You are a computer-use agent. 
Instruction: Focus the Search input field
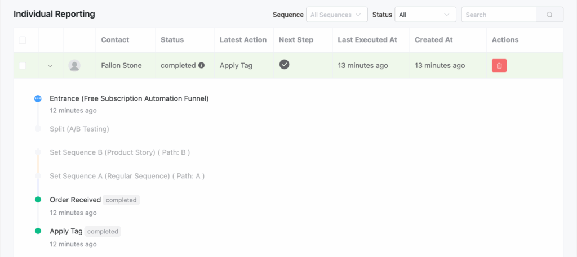pyautogui.click(x=499, y=15)
